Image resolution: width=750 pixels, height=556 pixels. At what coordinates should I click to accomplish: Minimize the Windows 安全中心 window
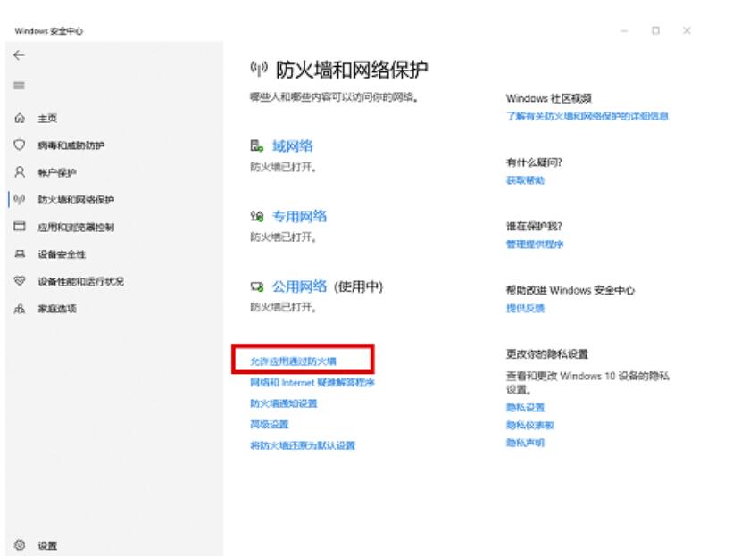[624, 30]
